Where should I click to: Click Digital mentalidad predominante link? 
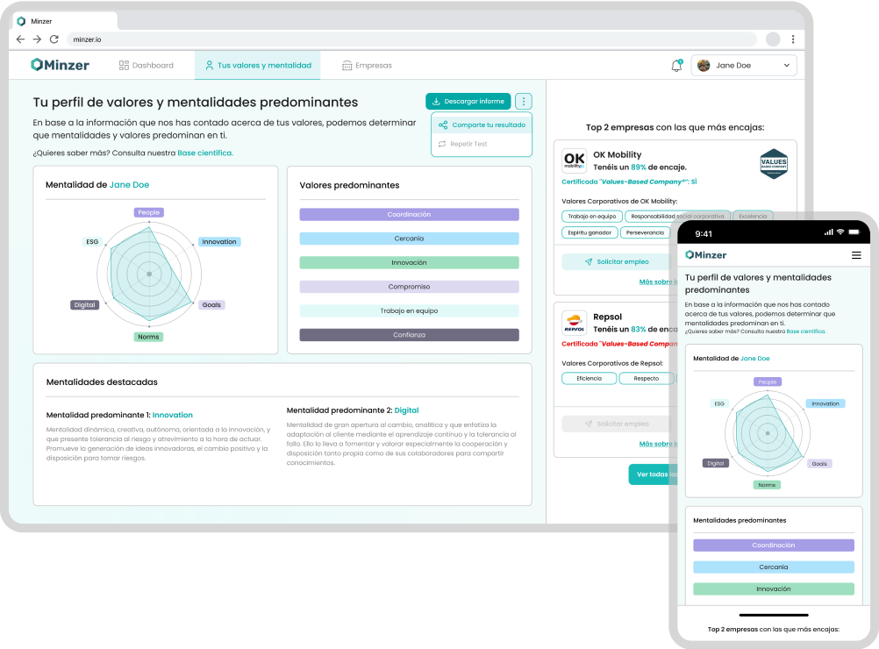(406, 410)
